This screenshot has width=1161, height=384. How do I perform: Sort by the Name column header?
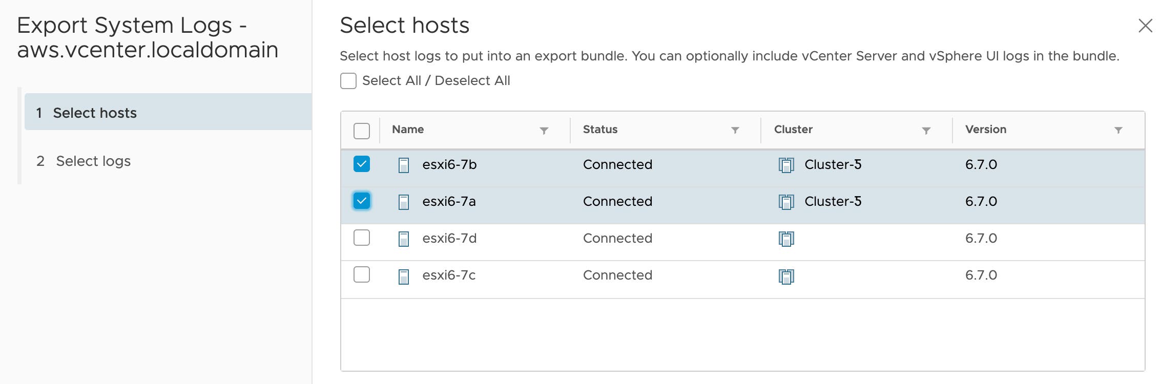coord(408,130)
